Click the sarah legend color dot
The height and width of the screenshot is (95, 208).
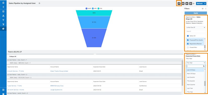[x=86, y=9]
